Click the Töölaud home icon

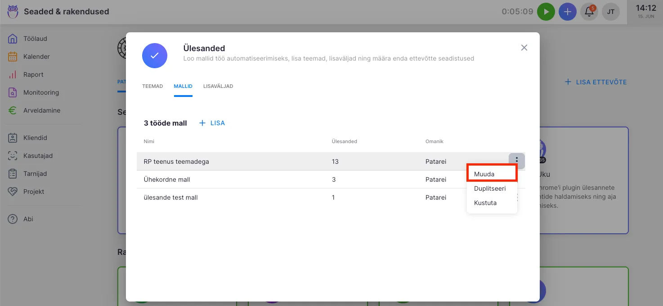pyautogui.click(x=13, y=39)
